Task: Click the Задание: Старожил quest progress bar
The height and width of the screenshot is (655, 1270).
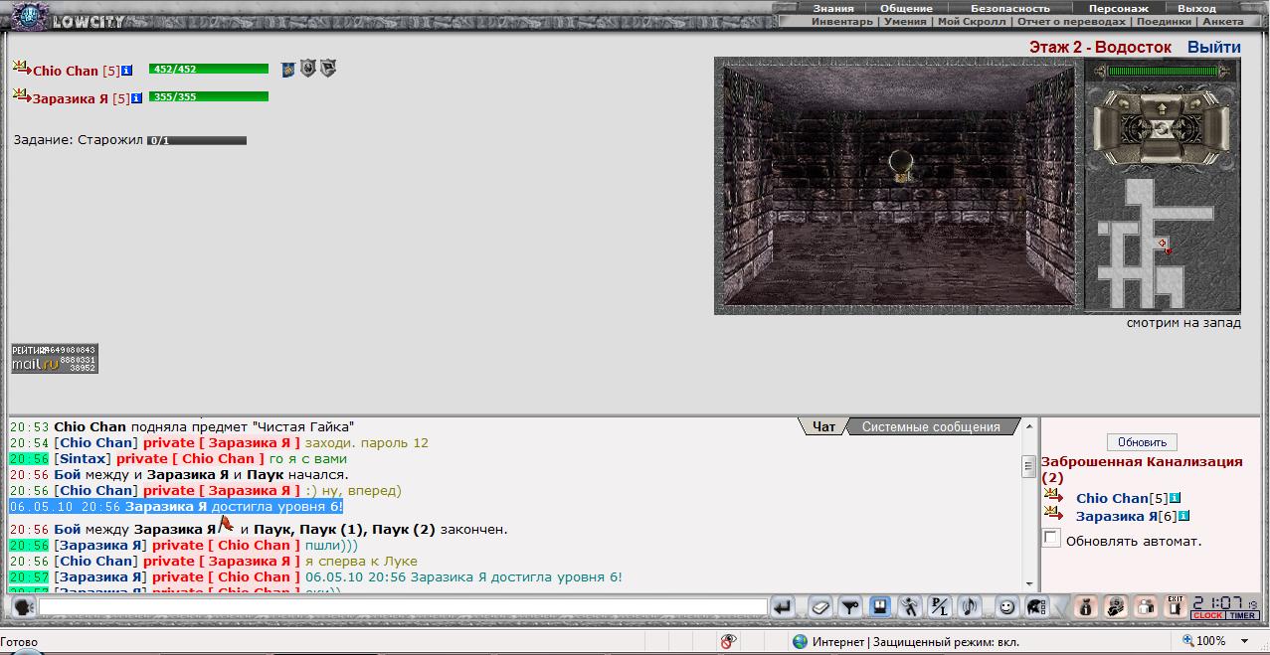Action: 197,140
